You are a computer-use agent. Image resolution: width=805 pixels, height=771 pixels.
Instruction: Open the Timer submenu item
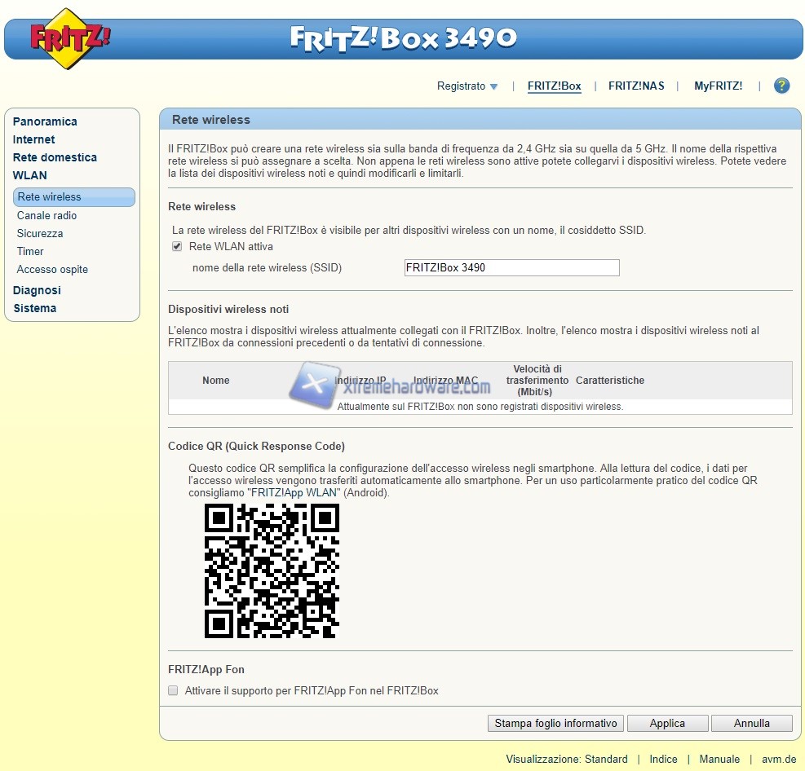point(30,251)
